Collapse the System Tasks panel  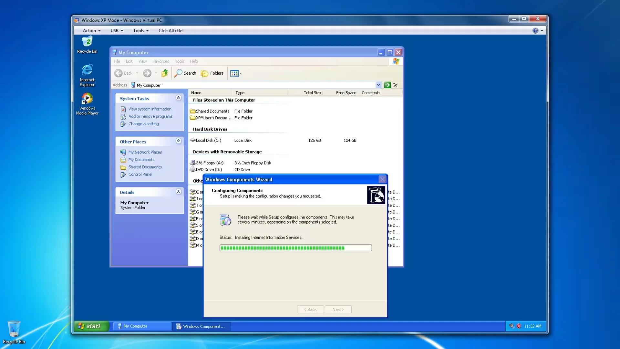pyautogui.click(x=178, y=98)
